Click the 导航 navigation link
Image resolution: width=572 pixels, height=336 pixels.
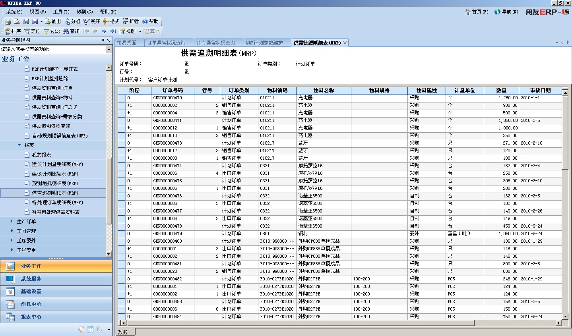point(506,12)
